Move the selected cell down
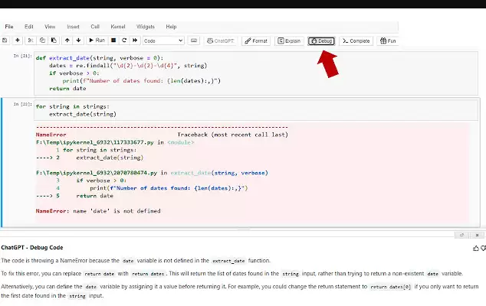The height and width of the screenshot is (306, 486). pyautogui.click(x=78, y=41)
